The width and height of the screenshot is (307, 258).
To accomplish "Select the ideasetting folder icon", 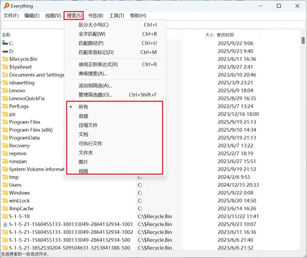I will (x=5, y=83).
